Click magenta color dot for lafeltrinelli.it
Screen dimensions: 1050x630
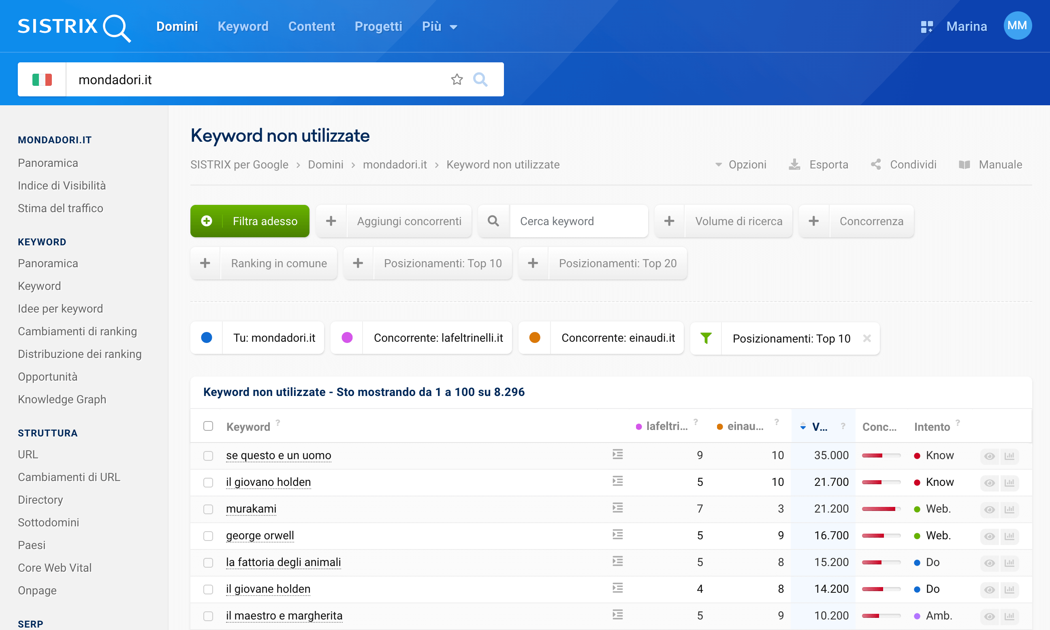coord(347,338)
